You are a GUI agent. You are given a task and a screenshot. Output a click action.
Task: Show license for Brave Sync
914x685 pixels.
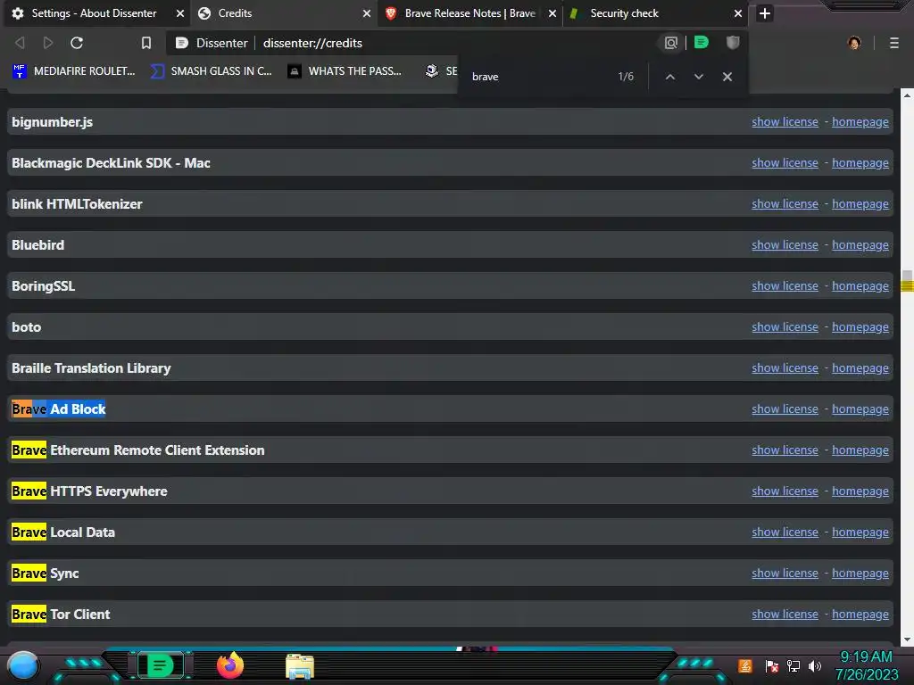pos(785,574)
